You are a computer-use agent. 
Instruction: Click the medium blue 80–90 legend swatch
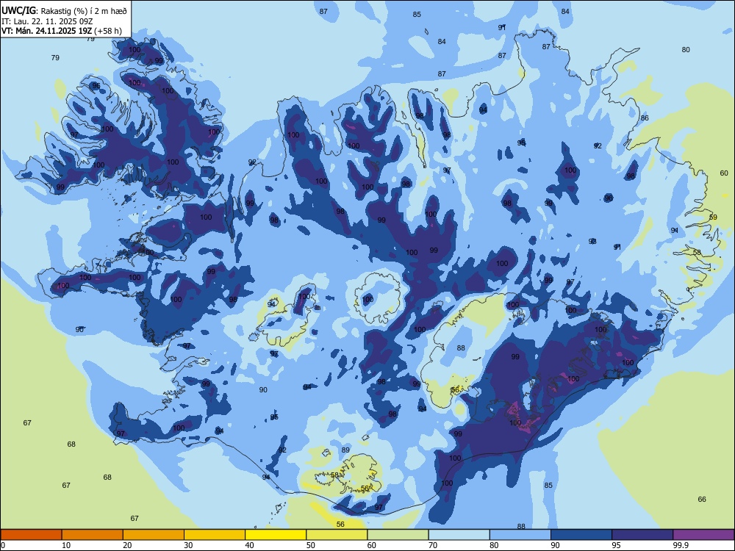(520, 535)
